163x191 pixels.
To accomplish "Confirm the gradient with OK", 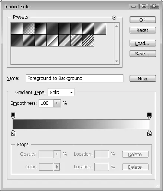I will coord(143,20).
